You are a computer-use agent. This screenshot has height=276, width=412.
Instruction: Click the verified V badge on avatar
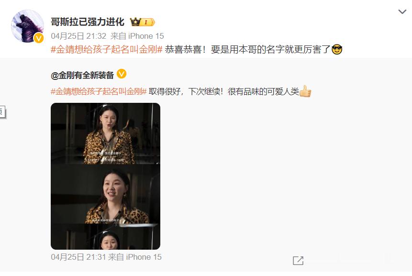click(39, 38)
